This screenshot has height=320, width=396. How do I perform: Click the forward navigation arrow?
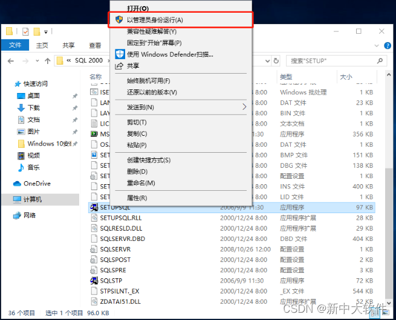pyautogui.click(x=25, y=61)
